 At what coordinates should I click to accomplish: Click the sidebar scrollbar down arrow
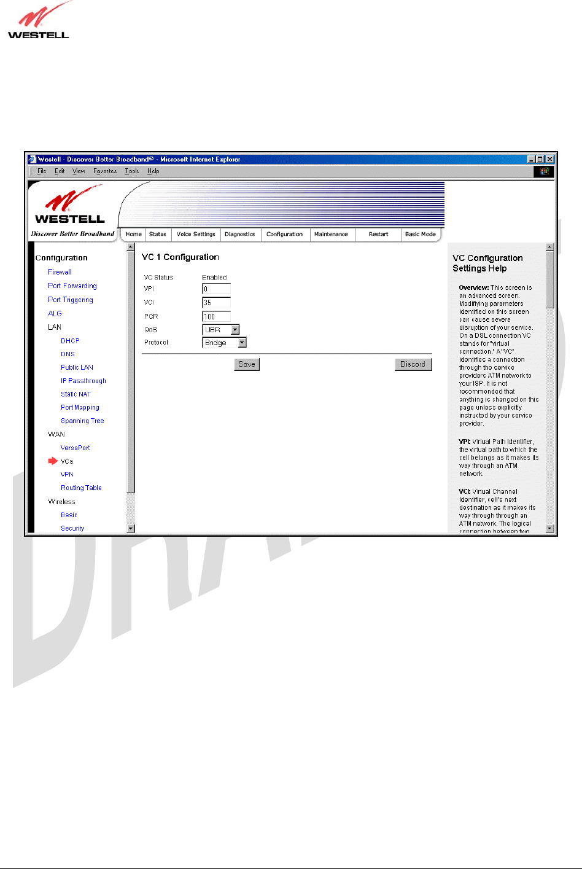[130, 528]
